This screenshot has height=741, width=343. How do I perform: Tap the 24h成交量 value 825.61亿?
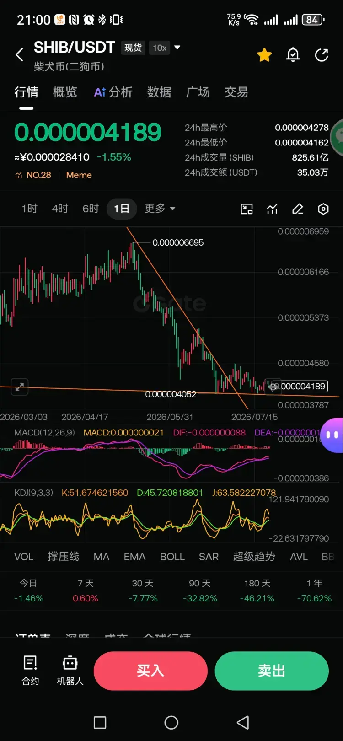click(310, 157)
